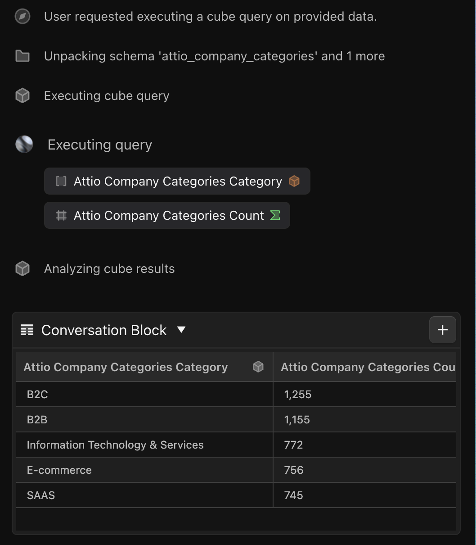Select the Attio Company Categories Category chip
This screenshot has height=545, width=476.
coord(177,181)
